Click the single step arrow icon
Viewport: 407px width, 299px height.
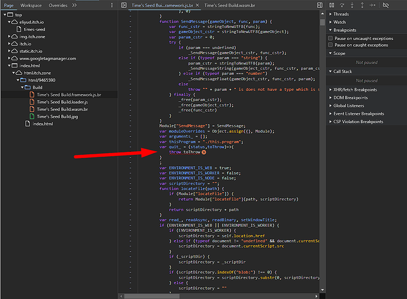click(373, 5)
